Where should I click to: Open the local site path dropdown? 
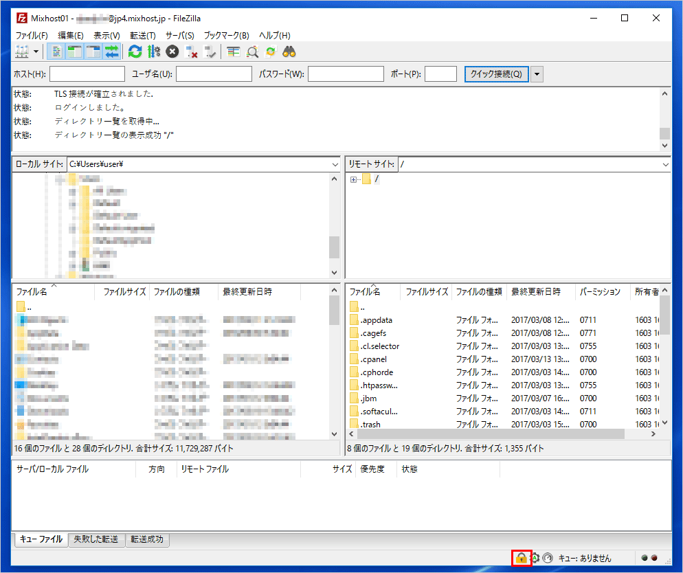click(x=335, y=165)
